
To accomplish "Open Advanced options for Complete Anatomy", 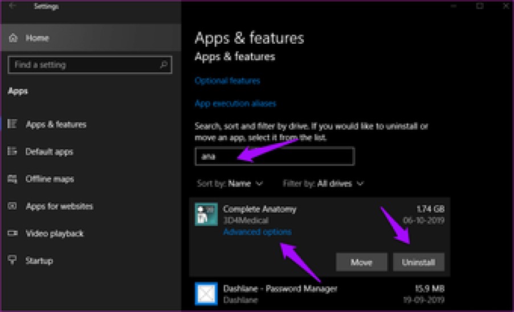I will point(258,232).
